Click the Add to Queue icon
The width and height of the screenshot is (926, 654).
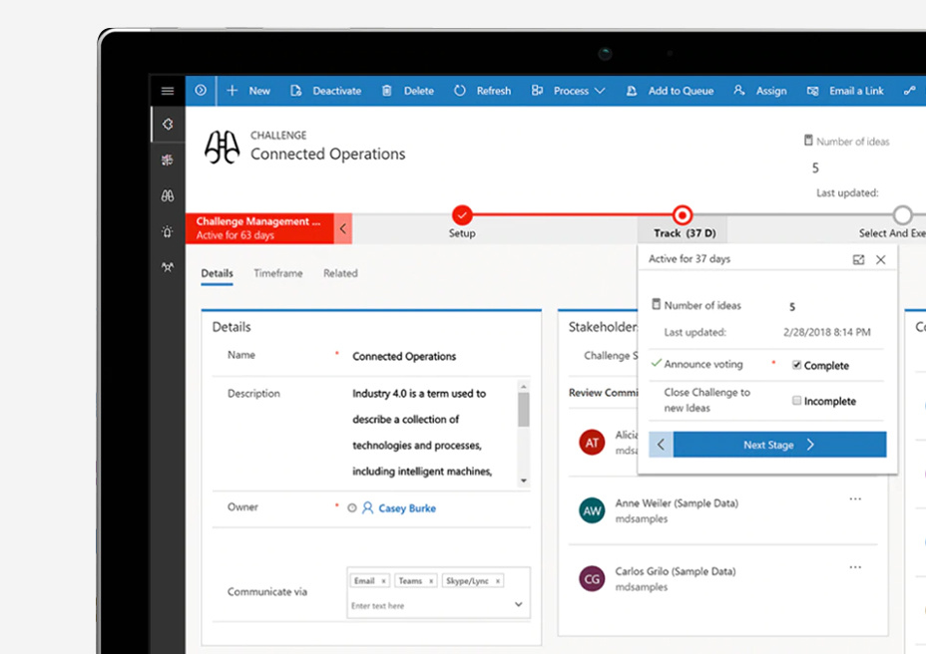pos(632,91)
